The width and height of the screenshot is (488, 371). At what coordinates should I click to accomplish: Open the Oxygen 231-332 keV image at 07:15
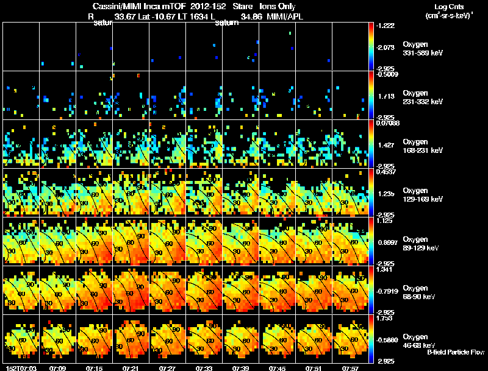pyautogui.click(x=95, y=95)
